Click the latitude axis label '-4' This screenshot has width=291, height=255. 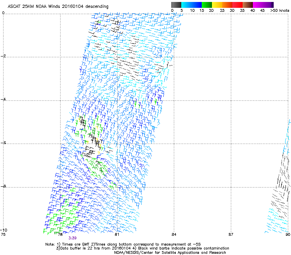(4, 99)
